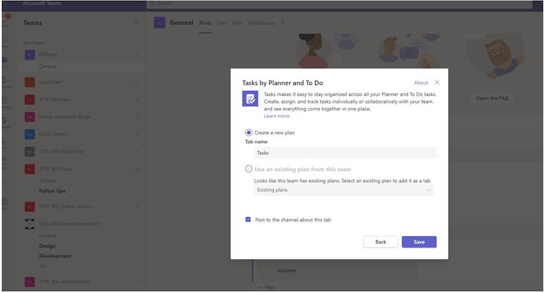544x293 pixels.
Task: Switch to the Wiki tab
Action: coord(237,23)
